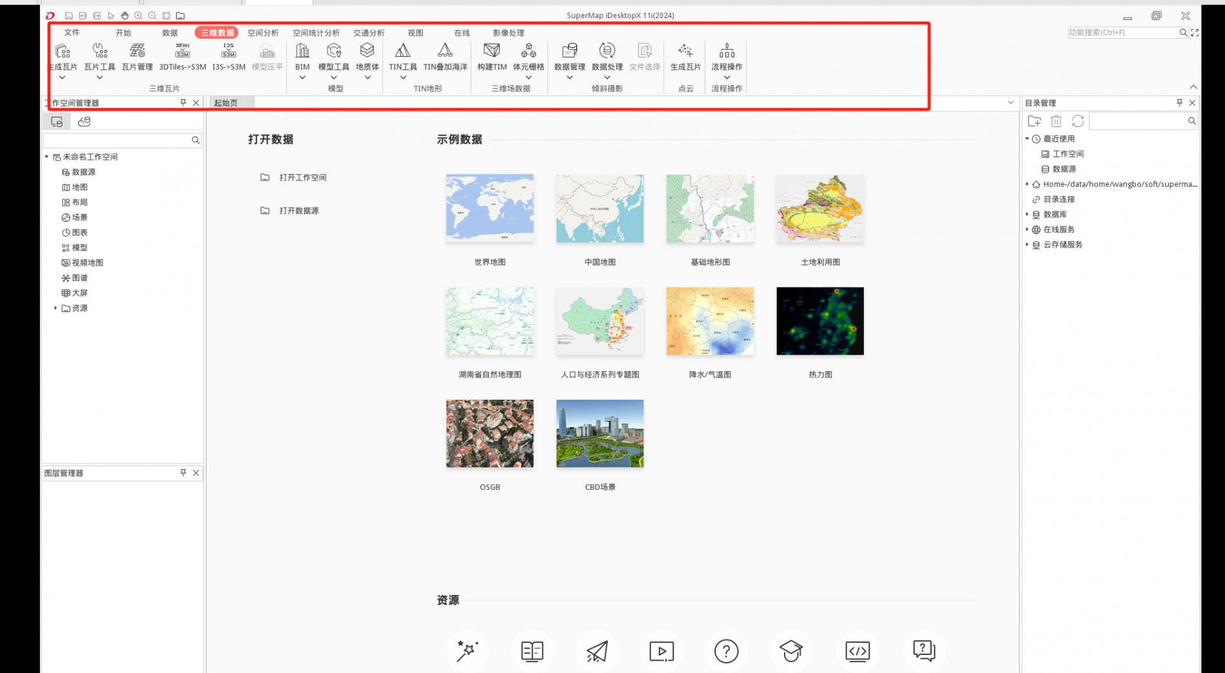Click 打开数据源 link
The height and width of the screenshot is (673, 1225).
coord(299,210)
